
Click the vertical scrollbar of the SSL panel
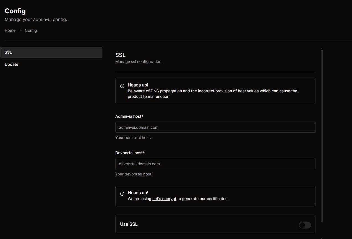point(322,135)
